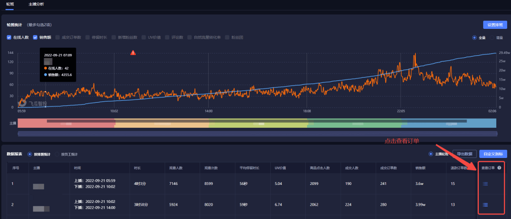511x219 pixels.
Task: Click the 导出数据 button
Action: (x=465, y=154)
